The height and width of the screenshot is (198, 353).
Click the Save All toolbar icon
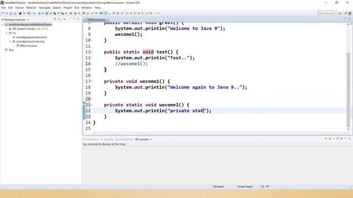[x=15, y=13]
